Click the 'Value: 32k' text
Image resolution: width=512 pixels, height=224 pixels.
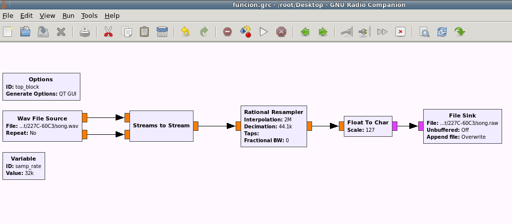pos(19,173)
